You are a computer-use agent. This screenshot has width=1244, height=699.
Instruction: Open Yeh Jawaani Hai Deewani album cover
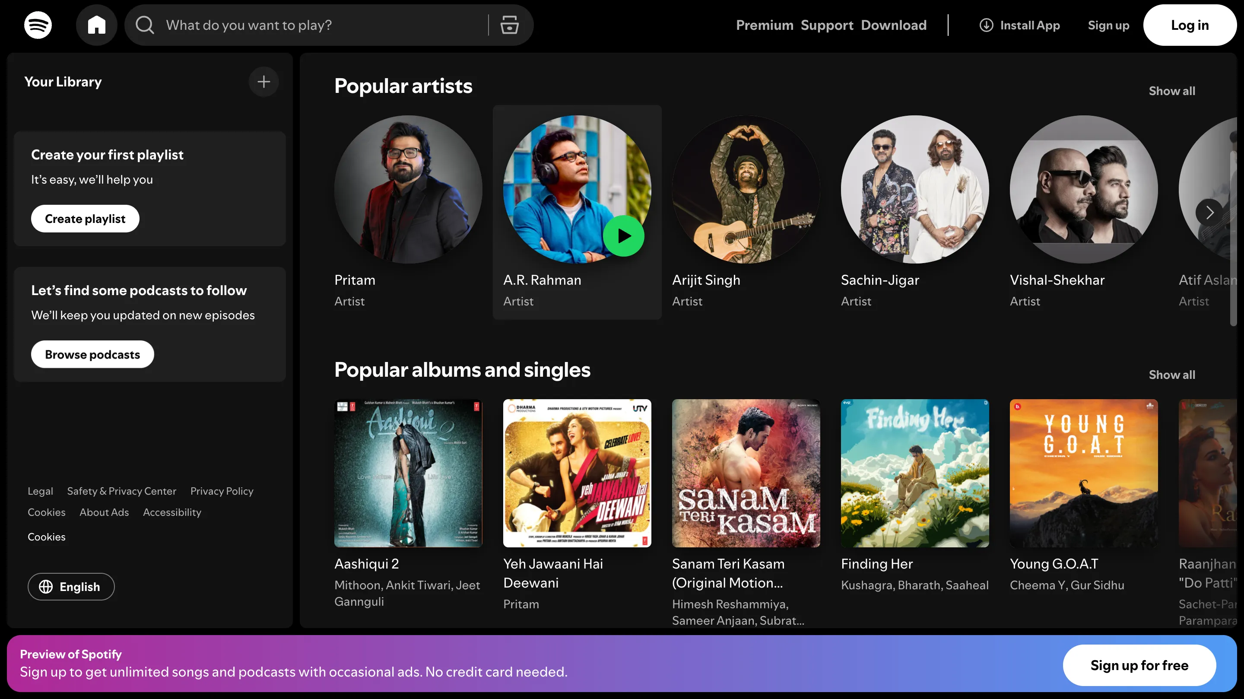577,473
